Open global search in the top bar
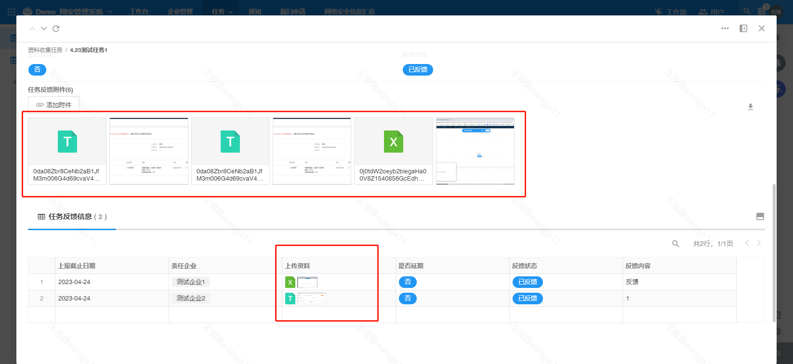Image resolution: width=793 pixels, height=364 pixels. [x=747, y=11]
